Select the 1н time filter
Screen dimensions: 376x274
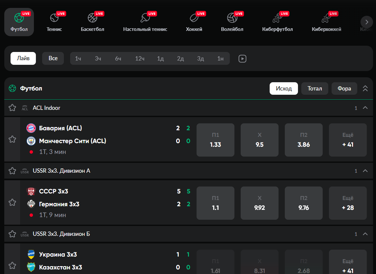click(x=220, y=59)
